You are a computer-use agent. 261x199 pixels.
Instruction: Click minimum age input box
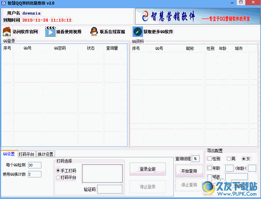(x=229, y=168)
